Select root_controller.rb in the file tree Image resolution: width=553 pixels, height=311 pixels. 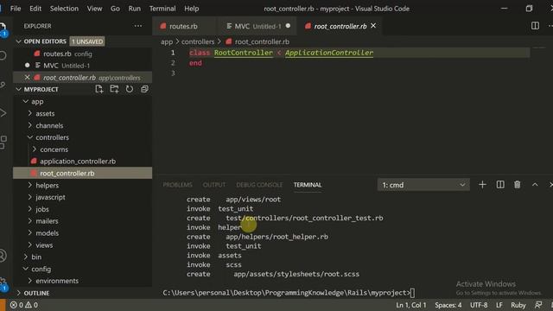83,173
